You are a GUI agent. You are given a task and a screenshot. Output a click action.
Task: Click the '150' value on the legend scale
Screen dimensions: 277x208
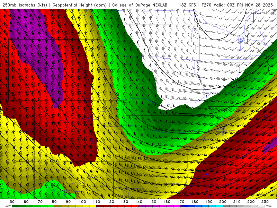point(153,202)
